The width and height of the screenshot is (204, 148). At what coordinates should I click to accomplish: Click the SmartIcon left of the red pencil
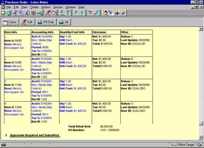[x=40, y=13]
